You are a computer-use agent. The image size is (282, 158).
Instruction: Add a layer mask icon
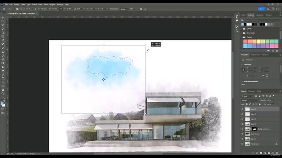coord(261,153)
